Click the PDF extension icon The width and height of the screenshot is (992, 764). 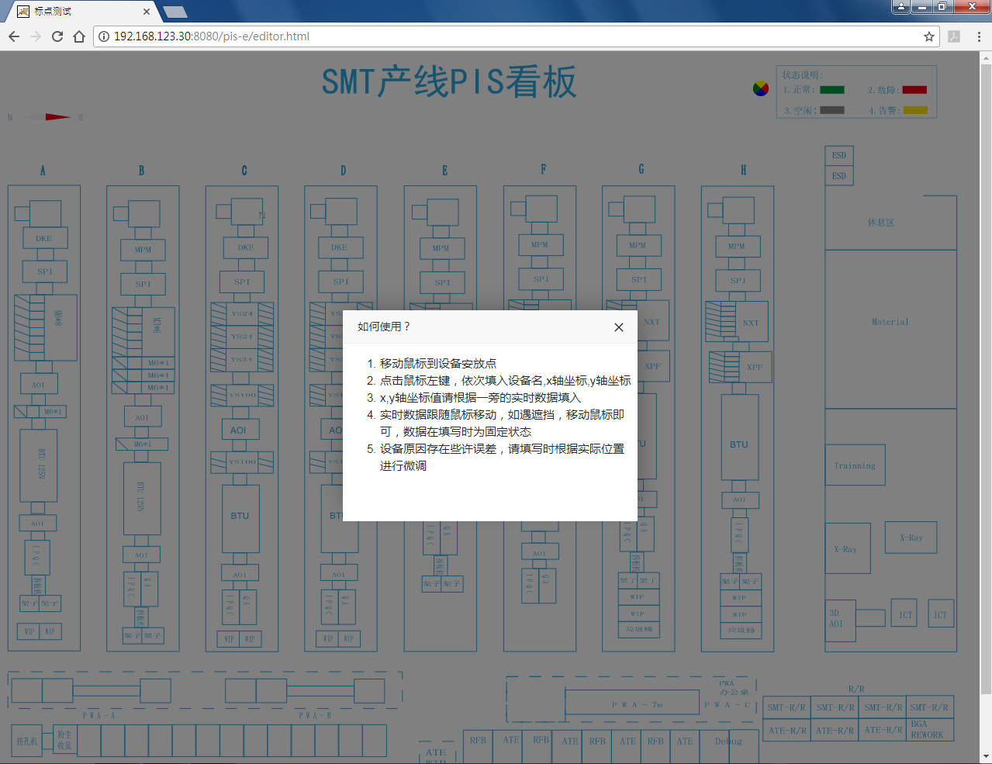click(x=954, y=36)
